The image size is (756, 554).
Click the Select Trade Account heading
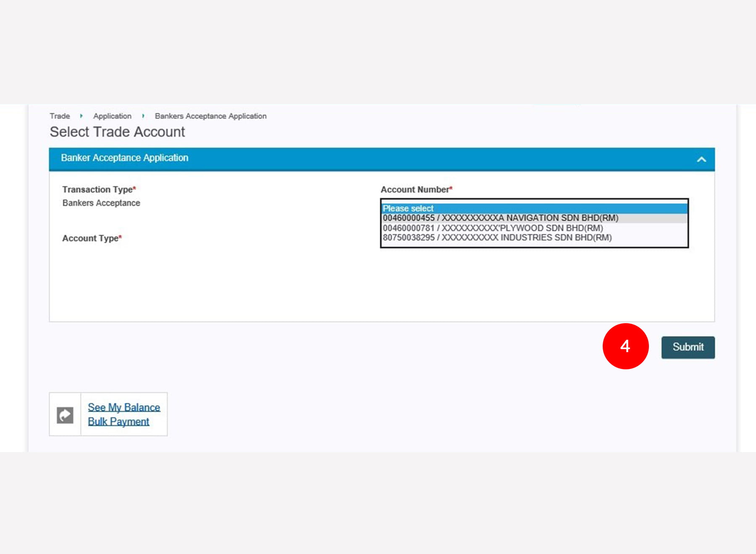click(x=117, y=132)
